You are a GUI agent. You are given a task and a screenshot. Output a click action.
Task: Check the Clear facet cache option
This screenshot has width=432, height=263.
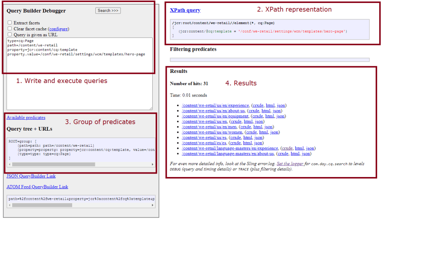(x=9, y=28)
